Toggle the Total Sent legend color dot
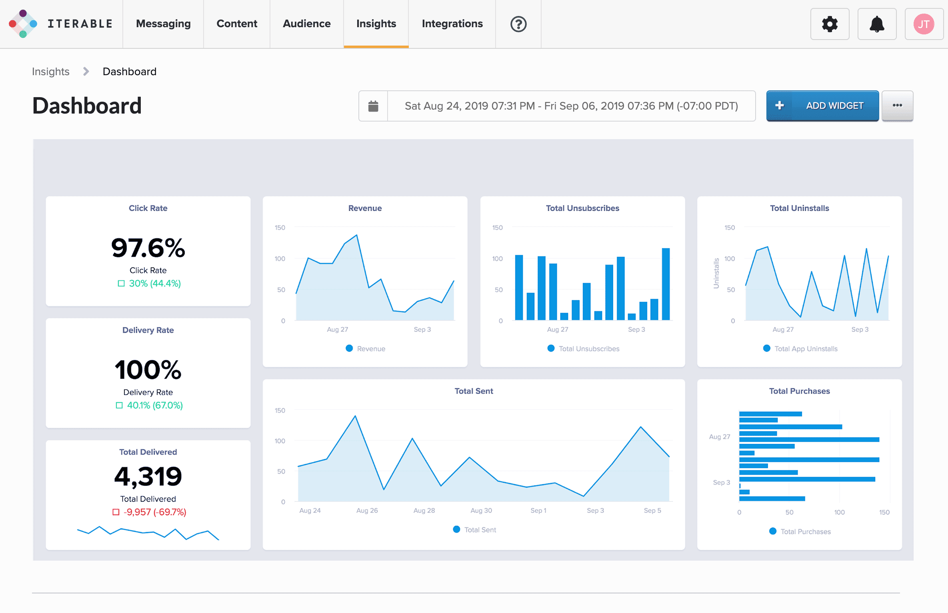The height and width of the screenshot is (613, 948). [x=456, y=529]
